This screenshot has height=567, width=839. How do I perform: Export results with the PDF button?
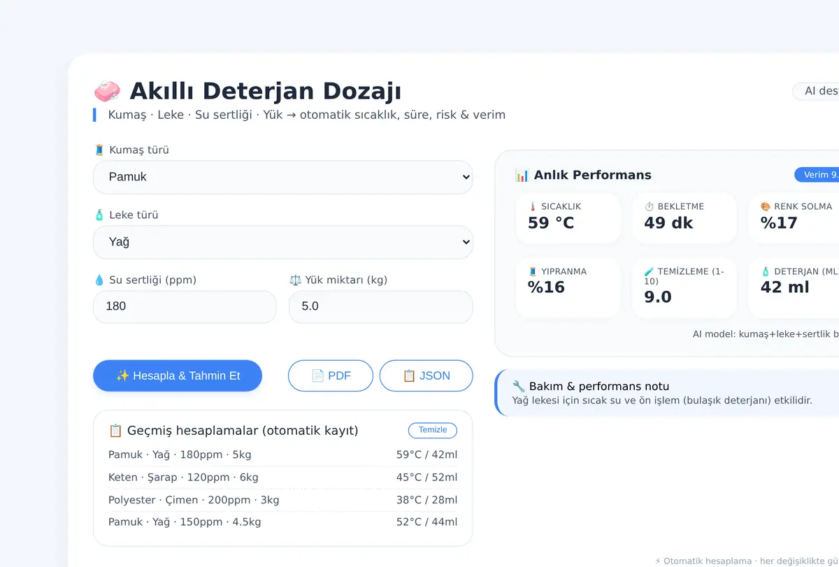tap(331, 375)
